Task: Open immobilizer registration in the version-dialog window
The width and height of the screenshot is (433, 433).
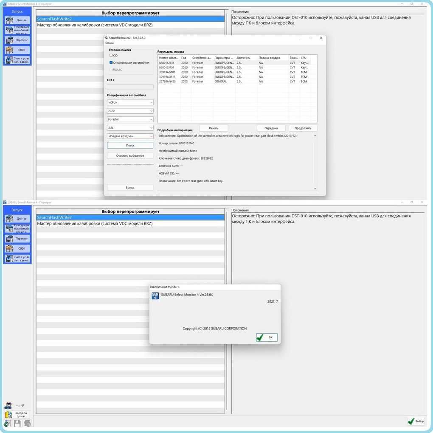Action: pyautogui.click(x=17, y=229)
